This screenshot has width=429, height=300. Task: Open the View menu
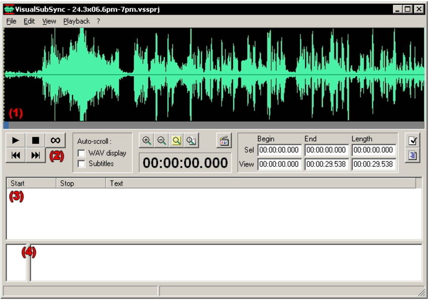[x=49, y=21]
